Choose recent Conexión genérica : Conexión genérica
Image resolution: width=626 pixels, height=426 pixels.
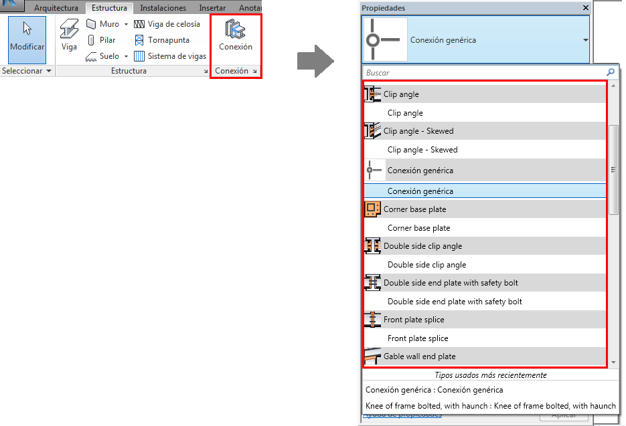click(434, 390)
